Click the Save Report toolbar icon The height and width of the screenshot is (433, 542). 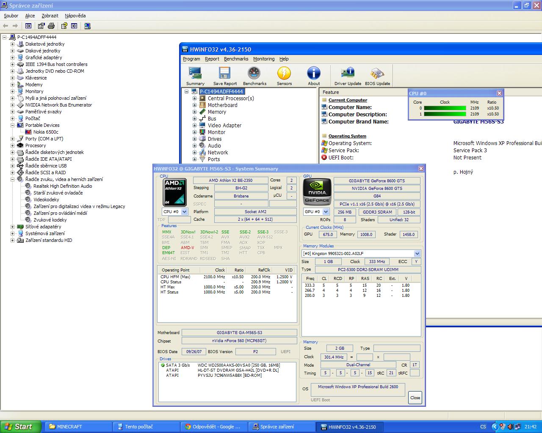tap(225, 76)
